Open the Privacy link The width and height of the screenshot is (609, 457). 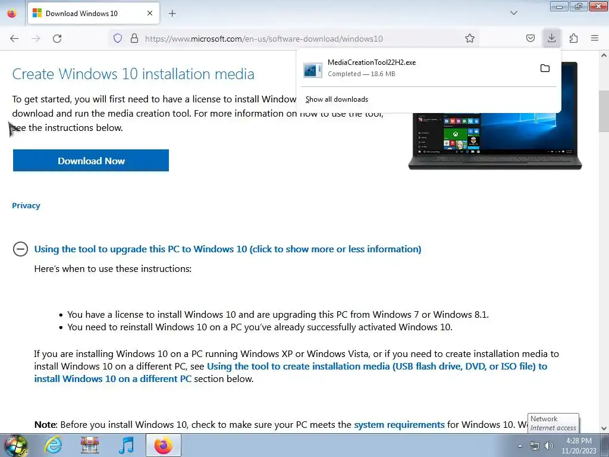[x=26, y=205]
